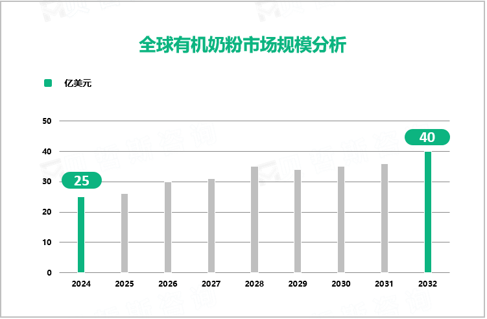Viewport: 487px width, 319px height.
Task: Select the gray 2025 bar
Action: [125, 233]
